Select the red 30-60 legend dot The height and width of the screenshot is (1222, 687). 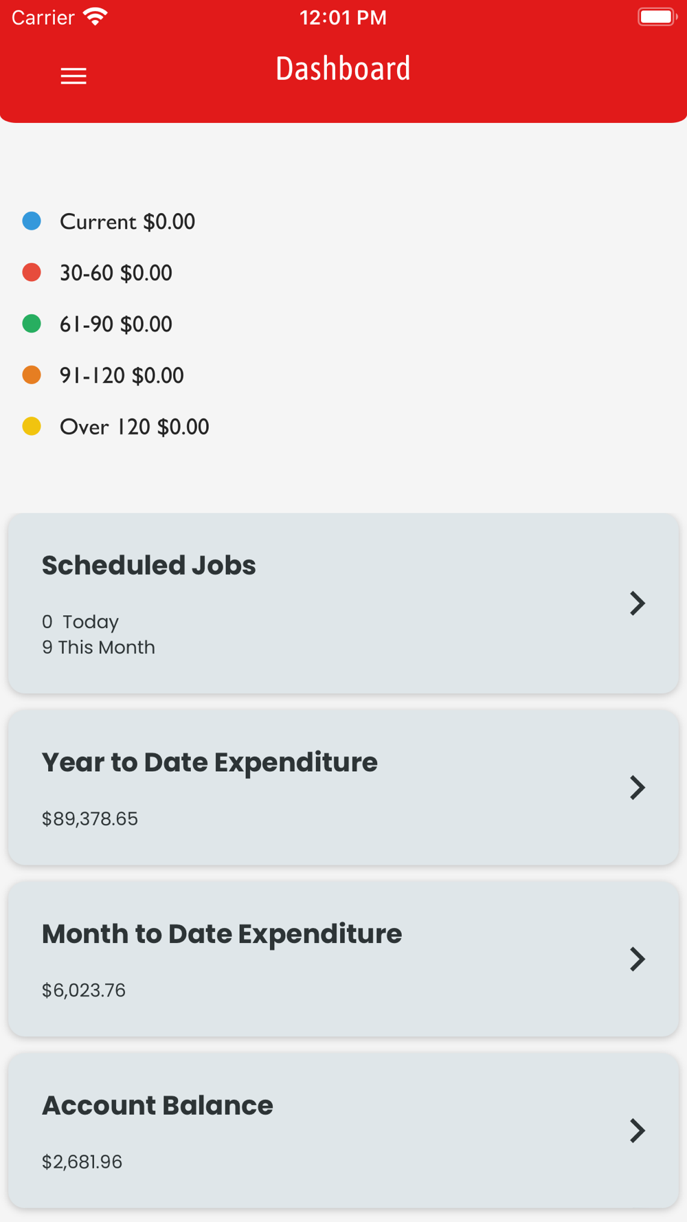coord(32,273)
